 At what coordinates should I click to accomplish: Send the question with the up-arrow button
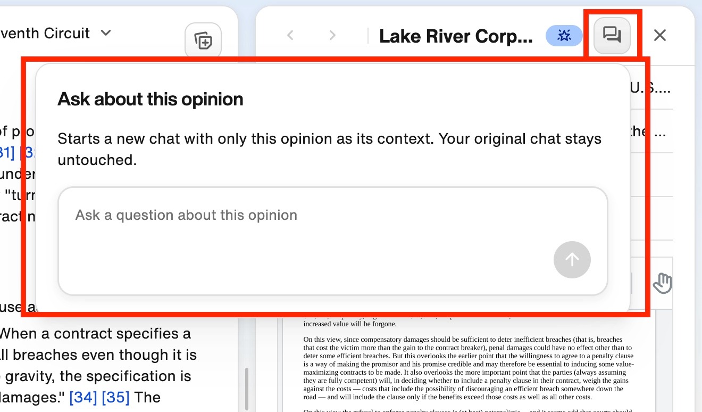pos(572,260)
